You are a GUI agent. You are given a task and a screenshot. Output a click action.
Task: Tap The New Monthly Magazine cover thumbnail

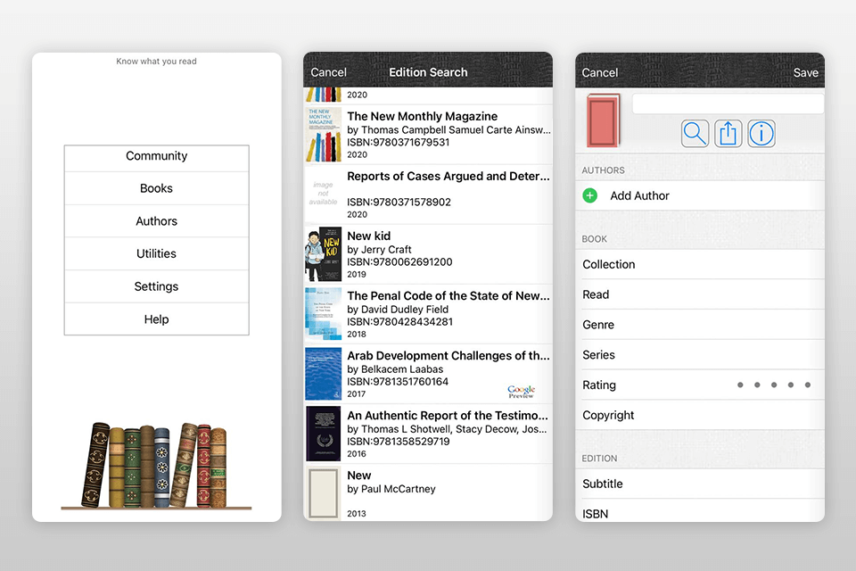click(x=323, y=135)
